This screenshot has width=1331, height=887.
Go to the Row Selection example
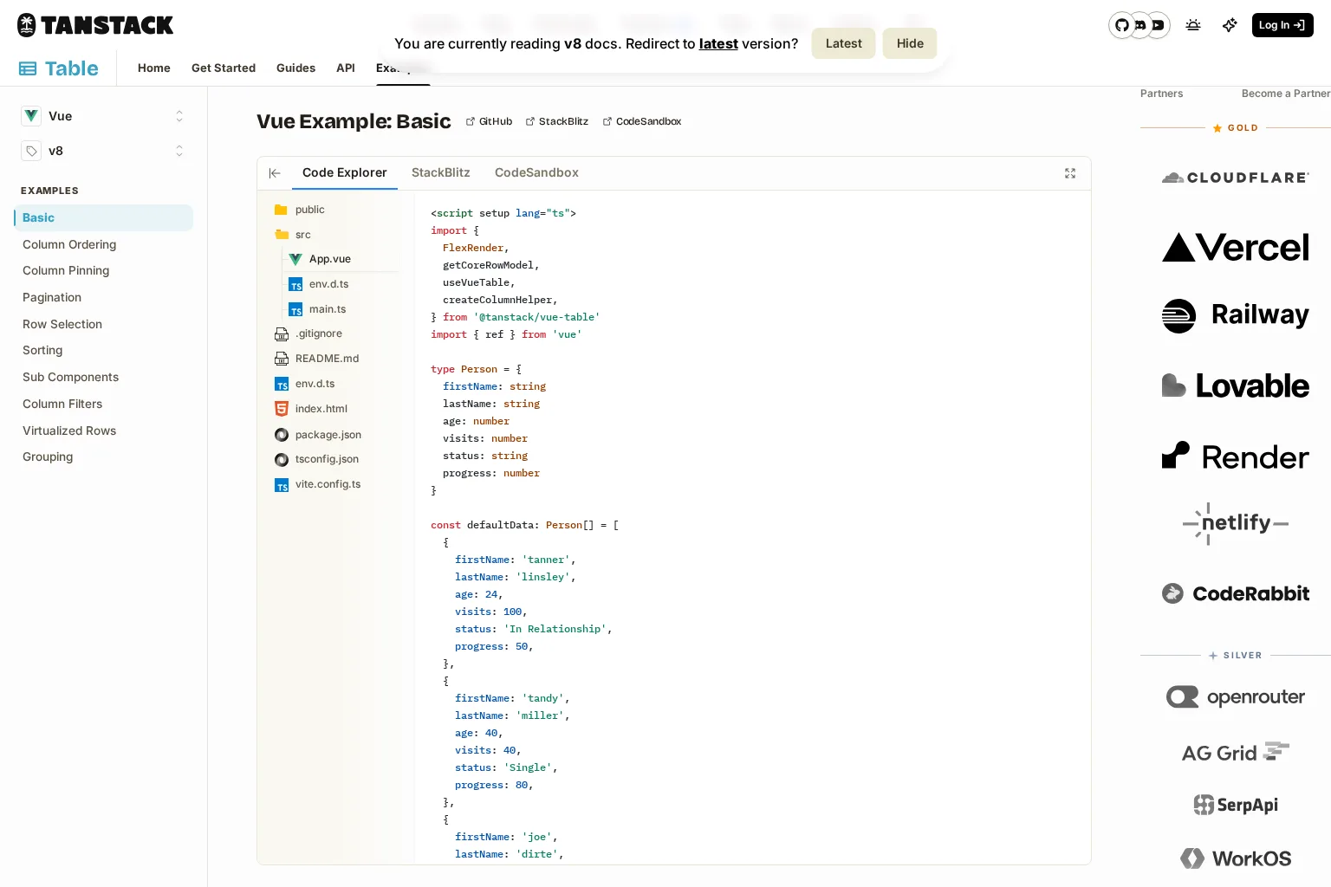(x=62, y=324)
